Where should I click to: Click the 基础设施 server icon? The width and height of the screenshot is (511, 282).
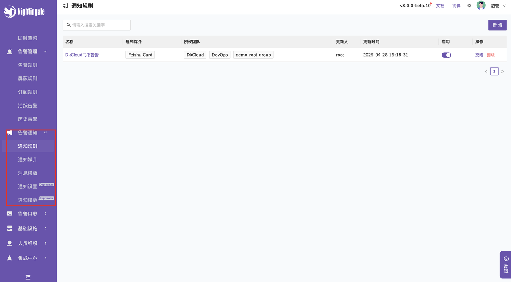click(x=10, y=229)
